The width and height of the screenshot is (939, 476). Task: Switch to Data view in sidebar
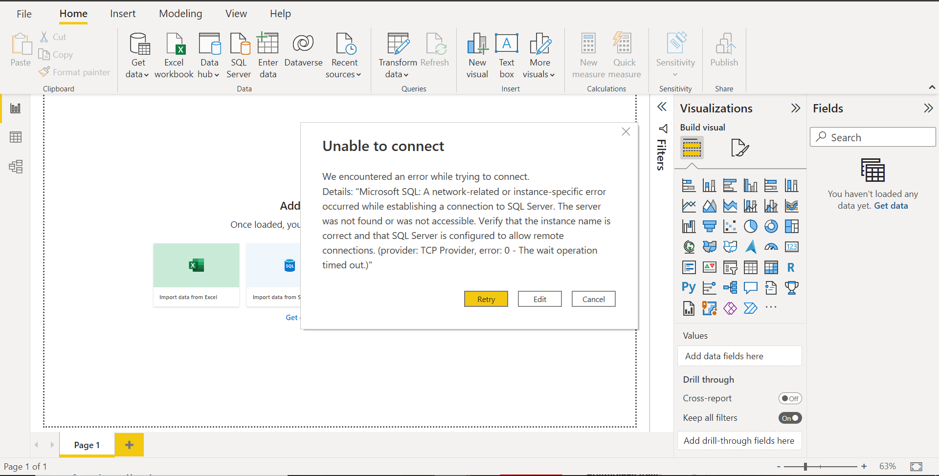click(x=16, y=137)
